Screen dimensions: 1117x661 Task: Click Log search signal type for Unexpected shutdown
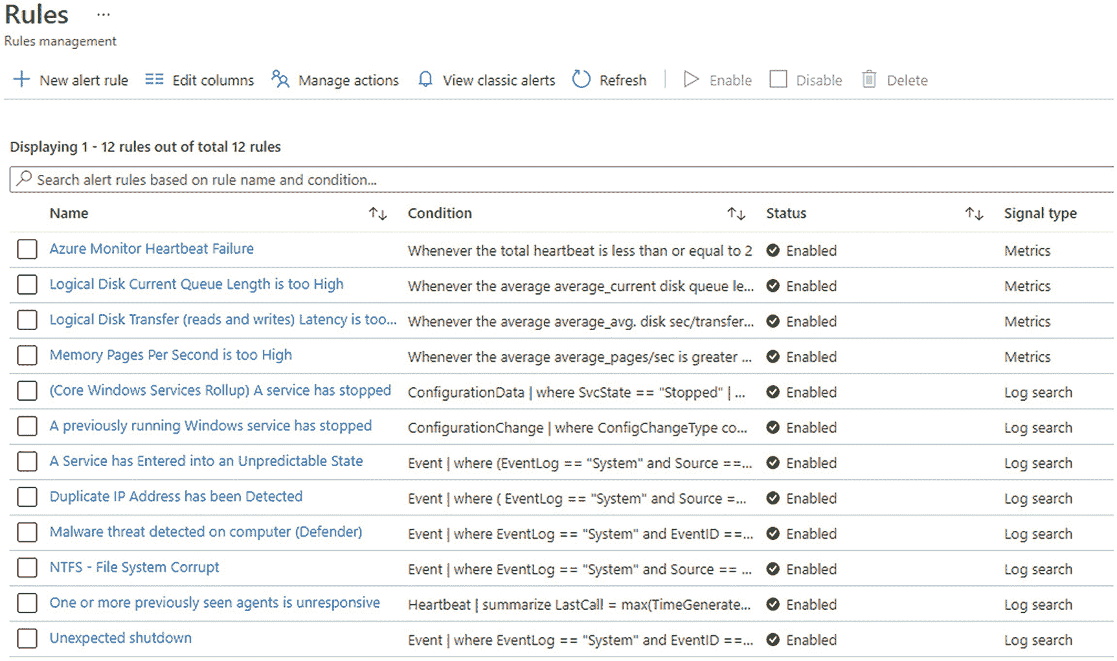(1038, 640)
